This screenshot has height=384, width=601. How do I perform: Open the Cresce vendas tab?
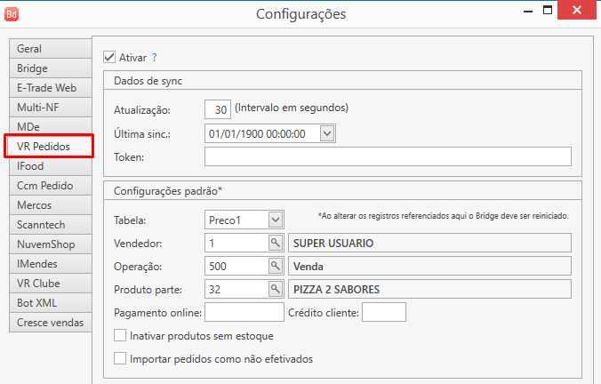51,323
